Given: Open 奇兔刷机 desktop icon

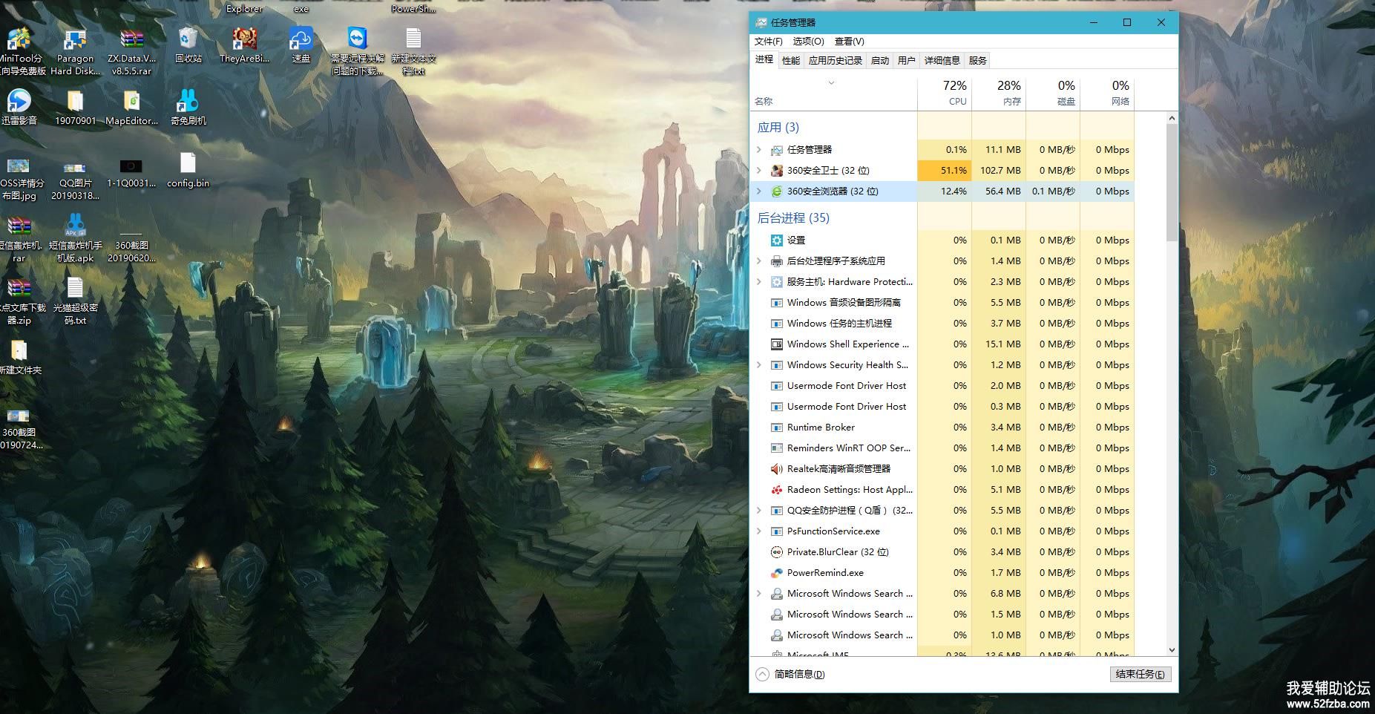Looking at the screenshot, I should [x=188, y=107].
